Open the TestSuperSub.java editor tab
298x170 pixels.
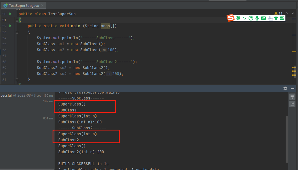(23, 6)
